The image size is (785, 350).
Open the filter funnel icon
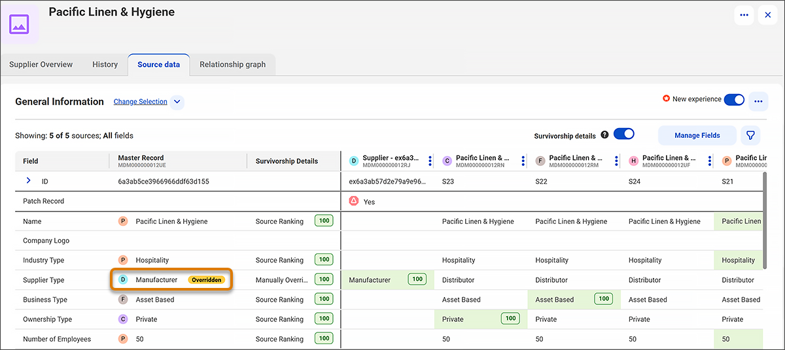click(750, 135)
